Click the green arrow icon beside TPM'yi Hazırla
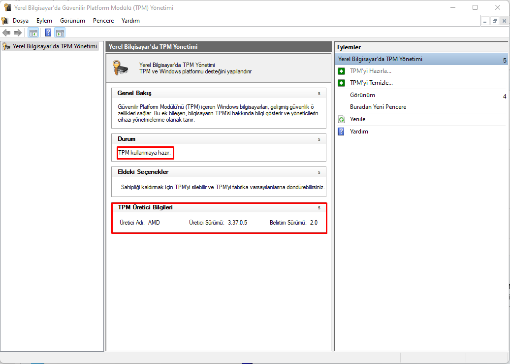 coord(341,71)
